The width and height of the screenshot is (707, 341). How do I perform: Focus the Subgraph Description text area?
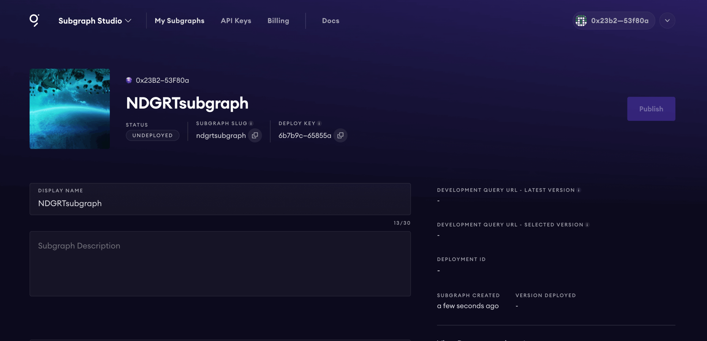point(220,264)
